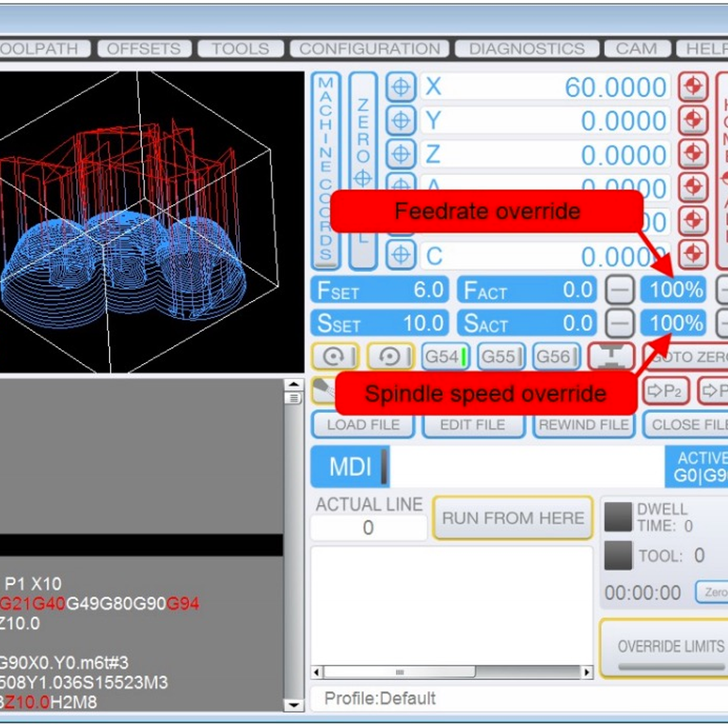This screenshot has width=728, height=728.
Task: Click the tool probe icon beside G56
Action: pos(612,356)
